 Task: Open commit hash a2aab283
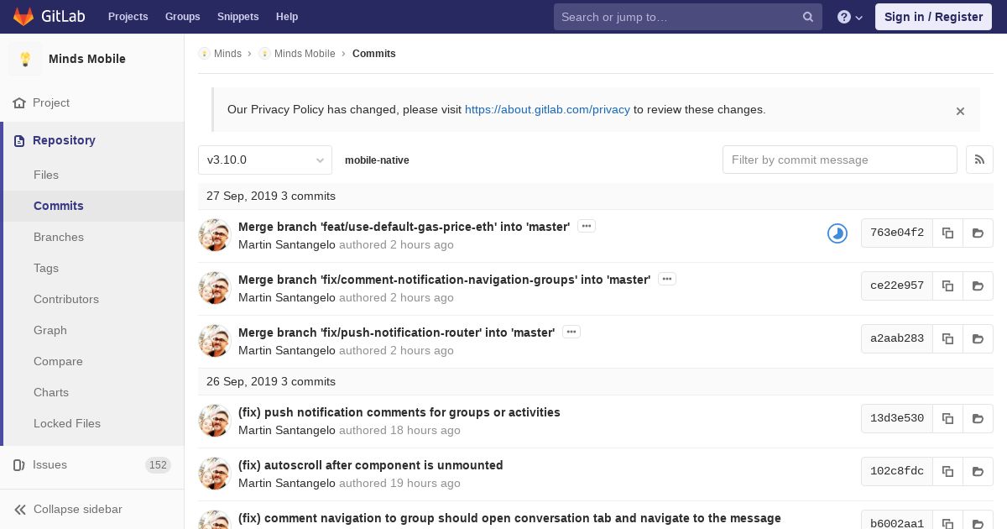(x=897, y=338)
